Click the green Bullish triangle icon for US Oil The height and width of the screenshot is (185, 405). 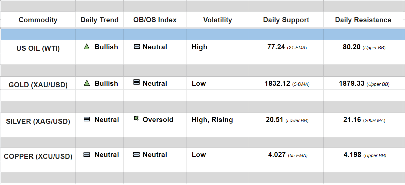pyautogui.click(x=87, y=47)
